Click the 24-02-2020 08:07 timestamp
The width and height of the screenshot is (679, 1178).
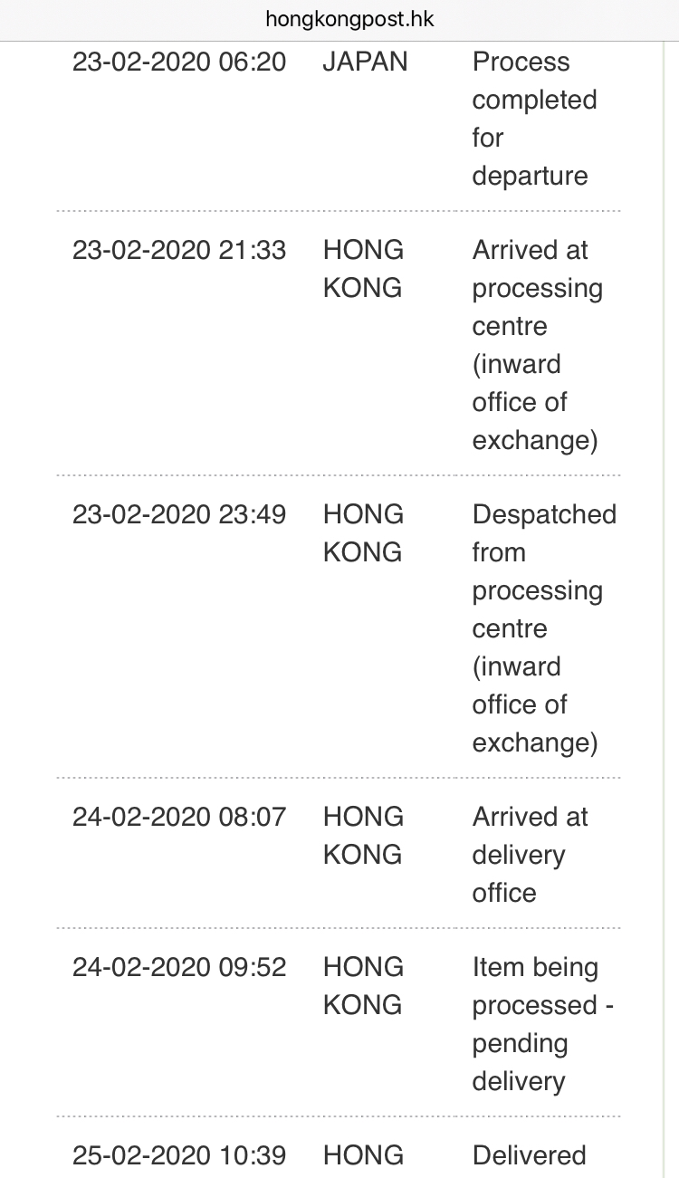coord(179,817)
